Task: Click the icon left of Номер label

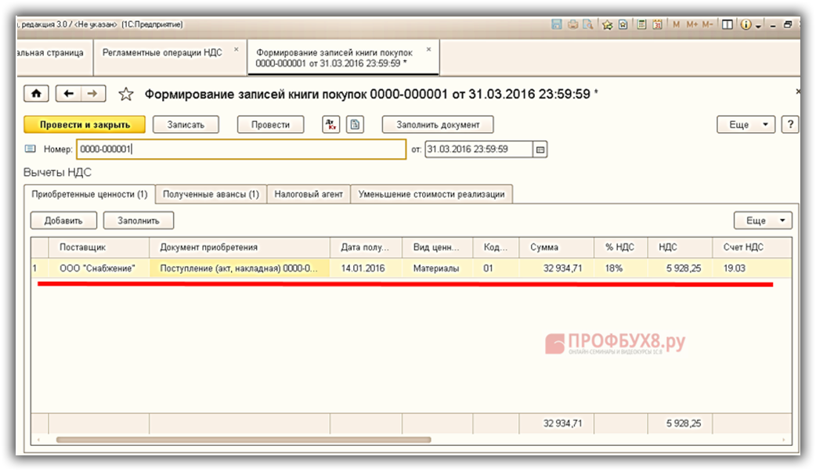Action: [31, 149]
